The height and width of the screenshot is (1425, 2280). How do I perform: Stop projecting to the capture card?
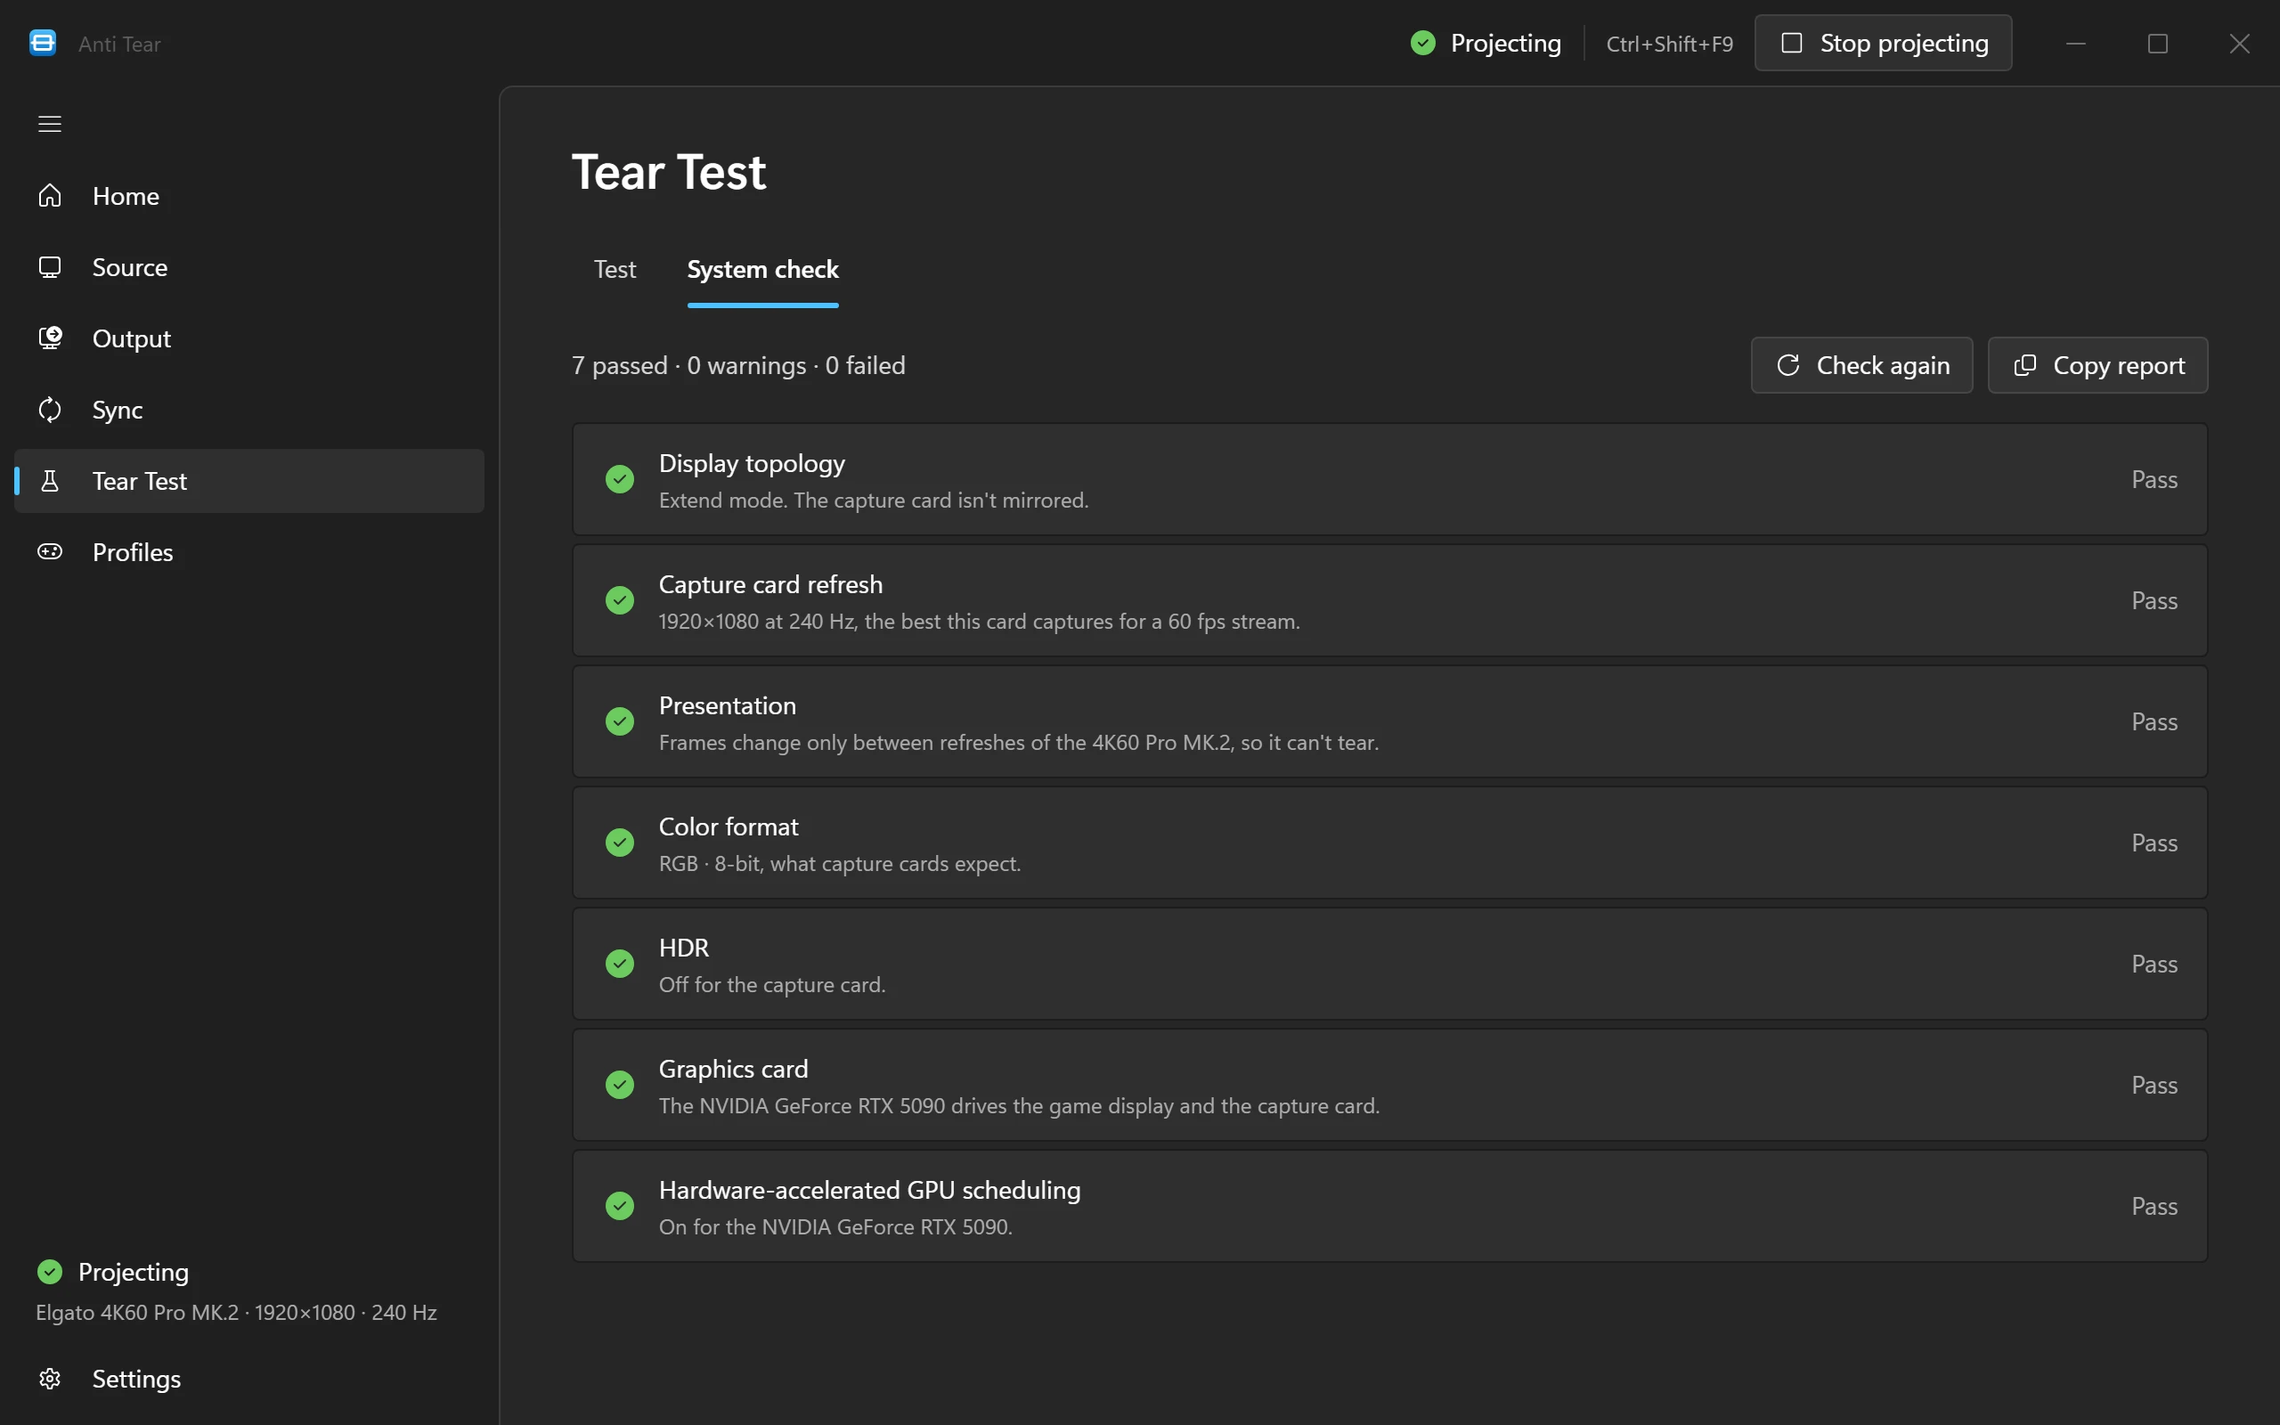[1883, 44]
